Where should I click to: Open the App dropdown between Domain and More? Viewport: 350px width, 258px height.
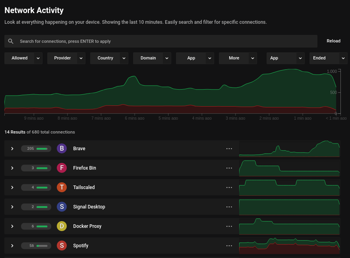tap(195, 58)
